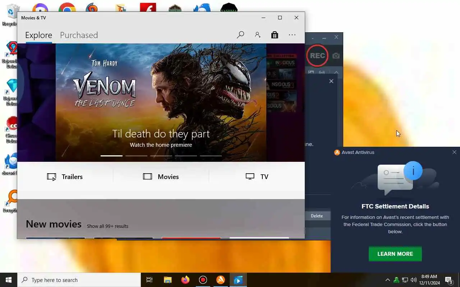The width and height of the screenshot is (460, 287).
Task: Click the Avast Antivirus logo icon
Action: pyautogui.click(x=337, y=152)
